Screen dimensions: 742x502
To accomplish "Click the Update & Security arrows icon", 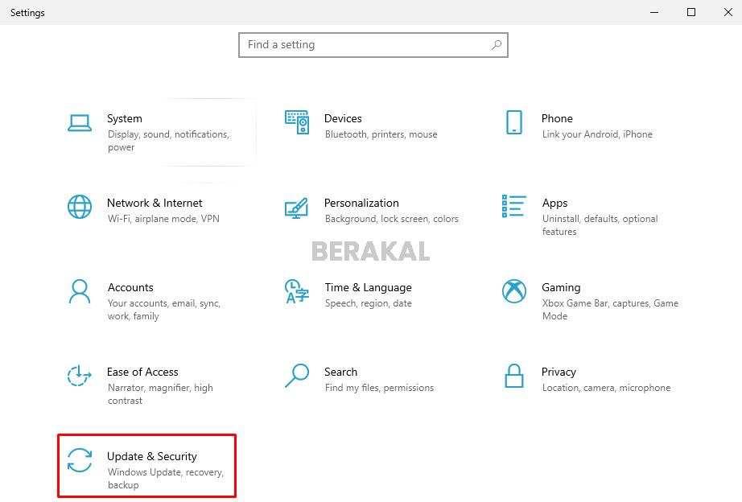I will click(80, 460).
